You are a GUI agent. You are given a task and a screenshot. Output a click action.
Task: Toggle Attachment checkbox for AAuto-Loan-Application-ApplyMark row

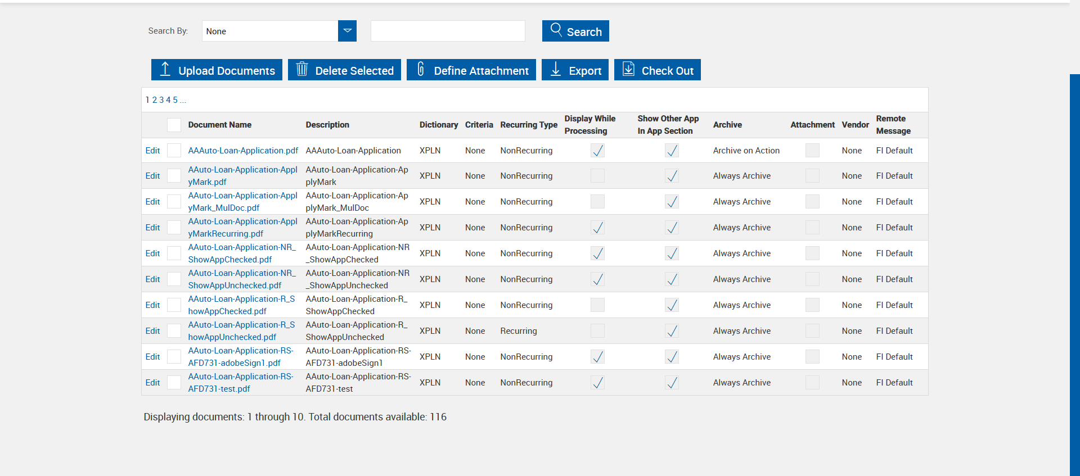pyautogui.click(x=812, y=176)
